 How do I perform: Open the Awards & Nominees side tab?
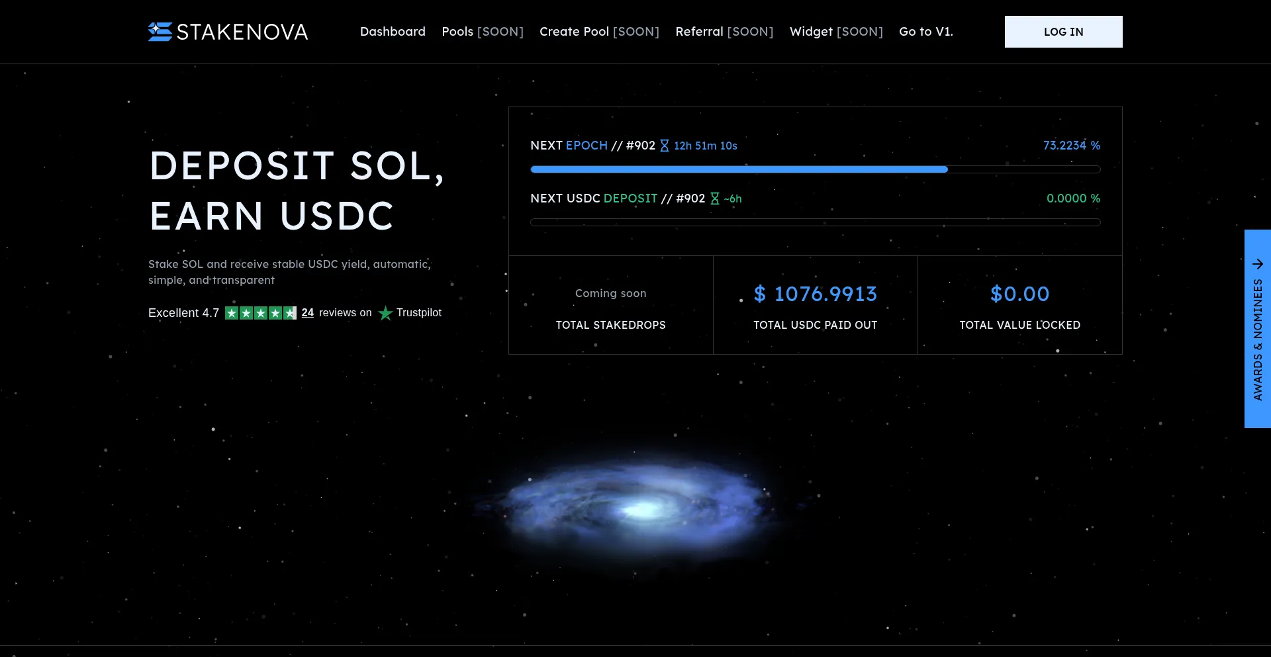1258,329
